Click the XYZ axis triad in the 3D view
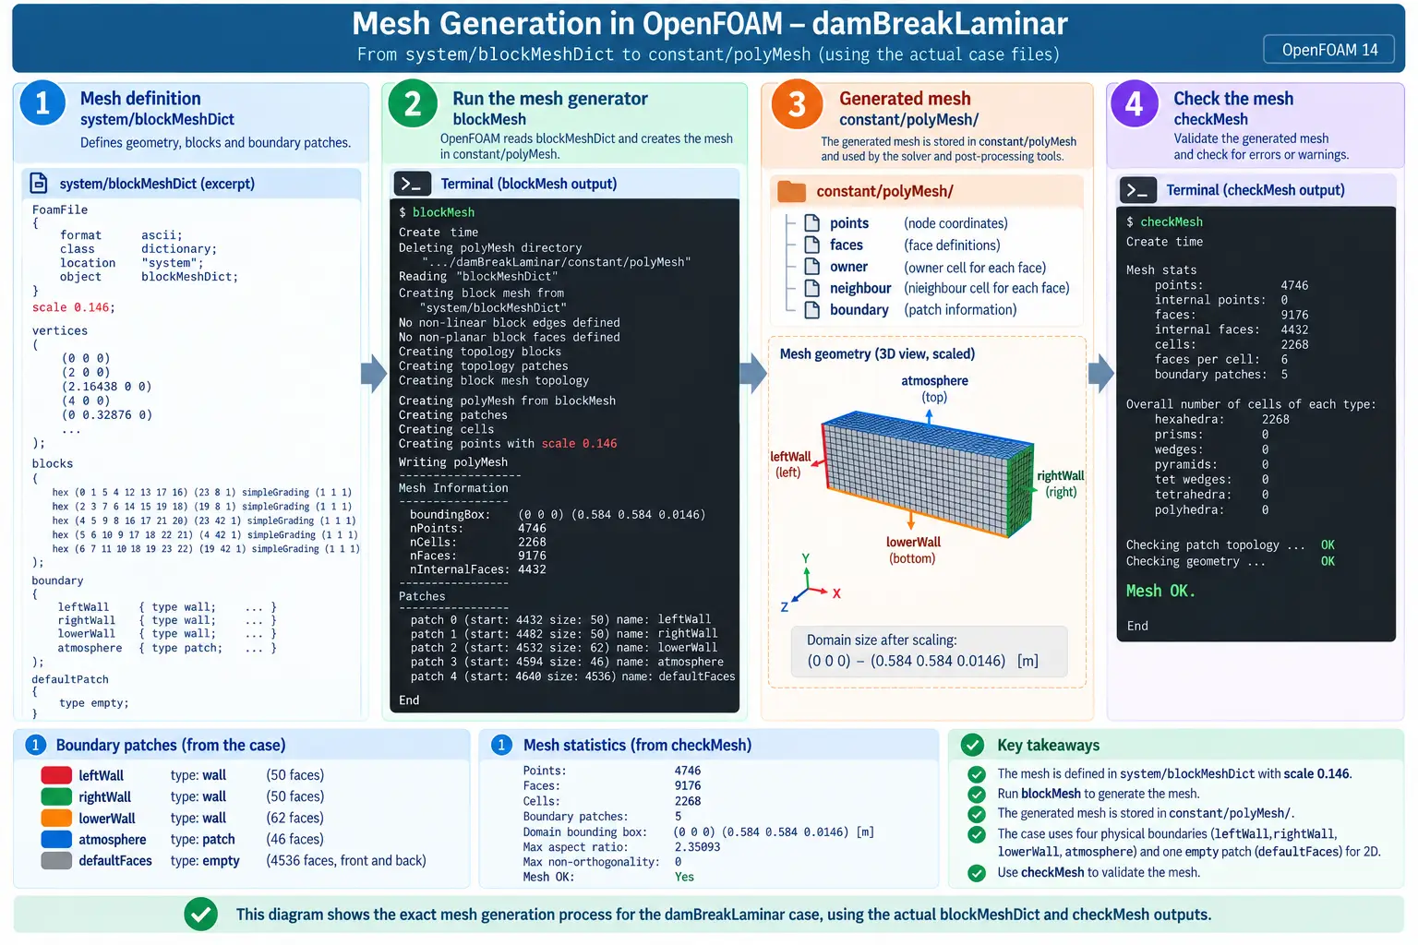Image resolution: width=1418 pixels, height=945 pixels. 810,583
